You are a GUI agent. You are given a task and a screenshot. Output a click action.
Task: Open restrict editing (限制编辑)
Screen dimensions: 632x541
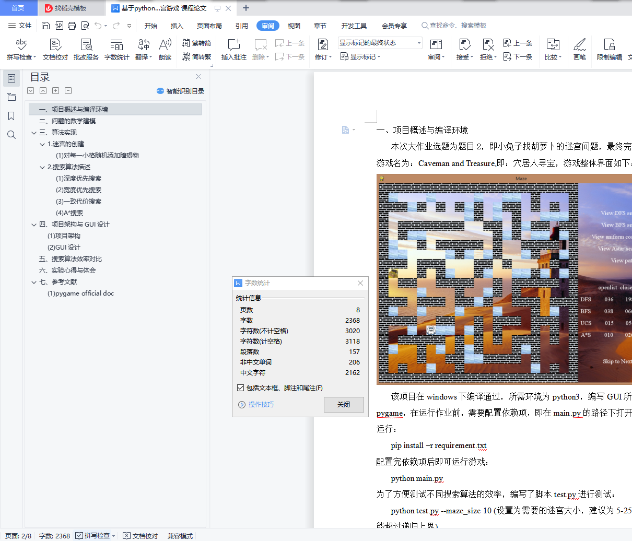pos(610,49)
